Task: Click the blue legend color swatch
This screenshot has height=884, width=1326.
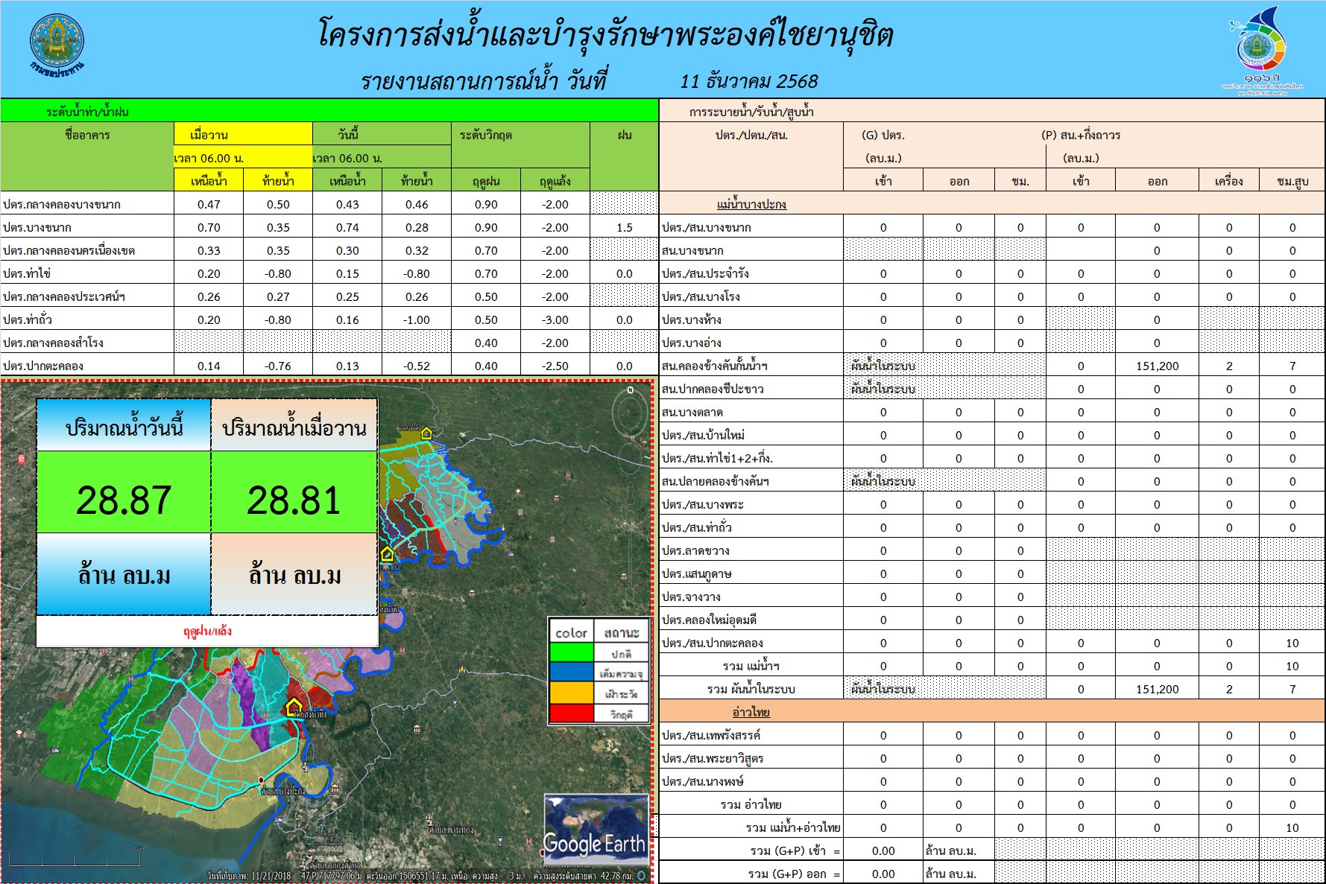Action: [572, 673]
